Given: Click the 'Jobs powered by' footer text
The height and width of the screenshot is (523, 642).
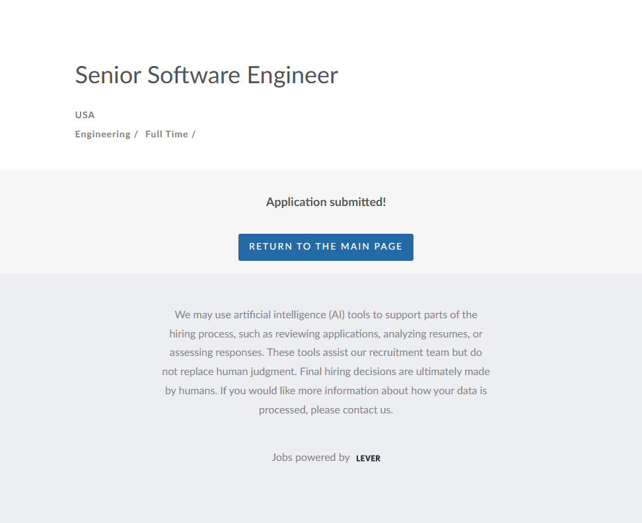Looking at the screenshot, I should [310, 457].
